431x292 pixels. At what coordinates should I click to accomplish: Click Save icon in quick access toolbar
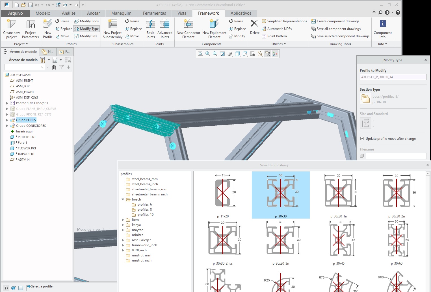click(x=30, y=5)
